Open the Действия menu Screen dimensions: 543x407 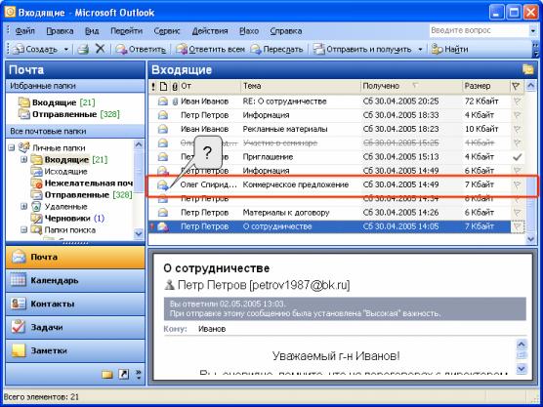click(x=210, y=31)
